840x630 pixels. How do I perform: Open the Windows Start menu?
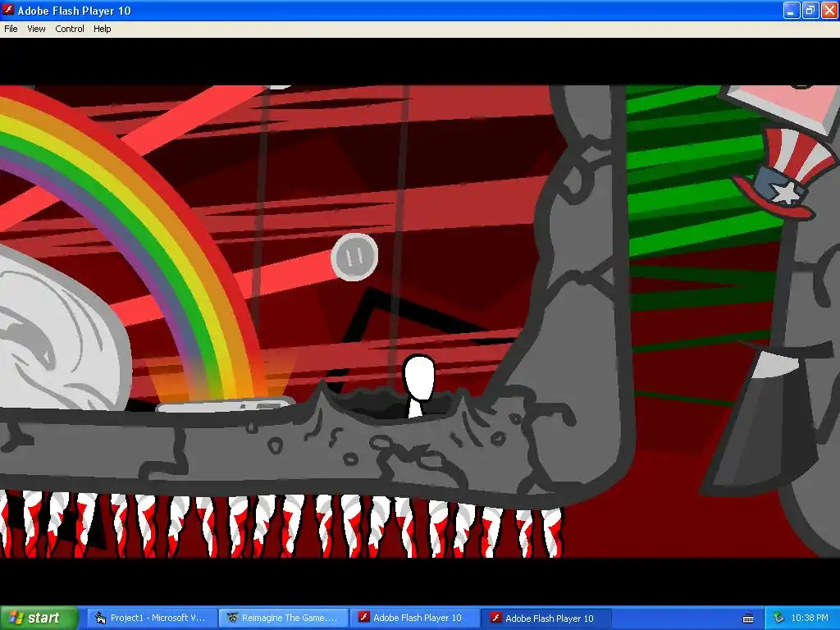[39, 618]
